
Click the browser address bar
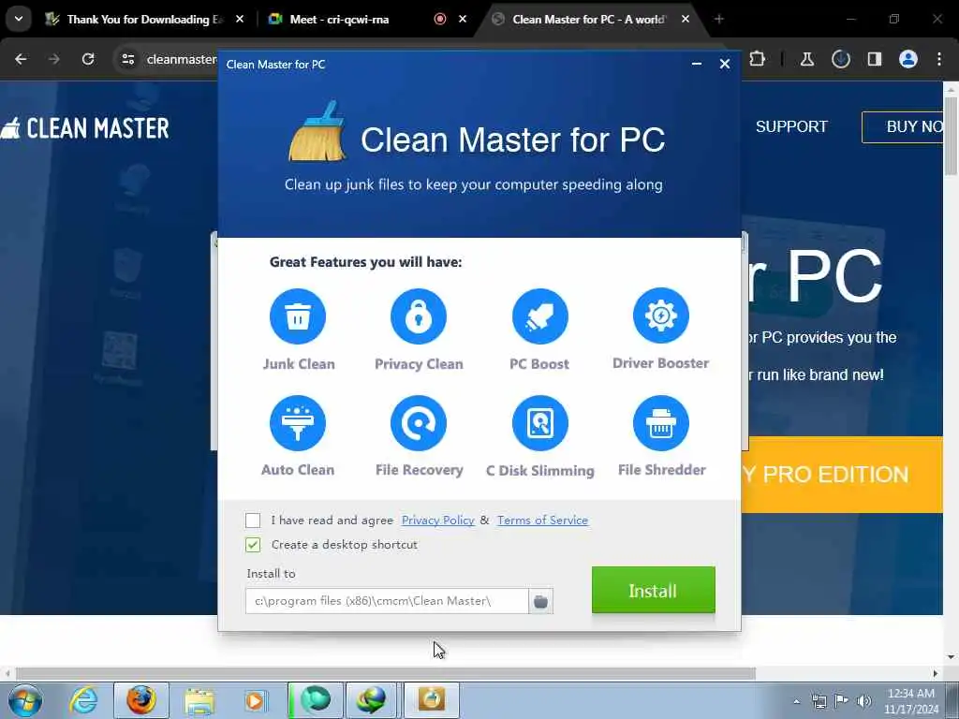coord(182,59)
